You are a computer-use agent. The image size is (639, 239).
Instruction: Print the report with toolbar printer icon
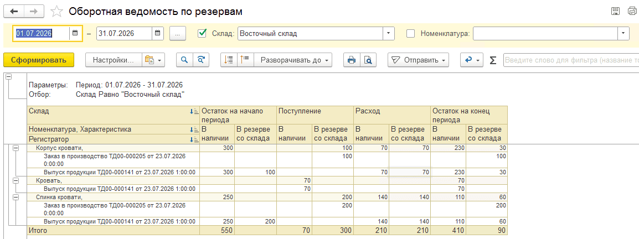(x=351, y=60)
